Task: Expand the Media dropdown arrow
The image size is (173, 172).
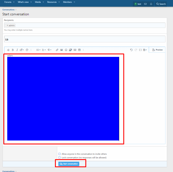Action: click(x=43, y=2)
